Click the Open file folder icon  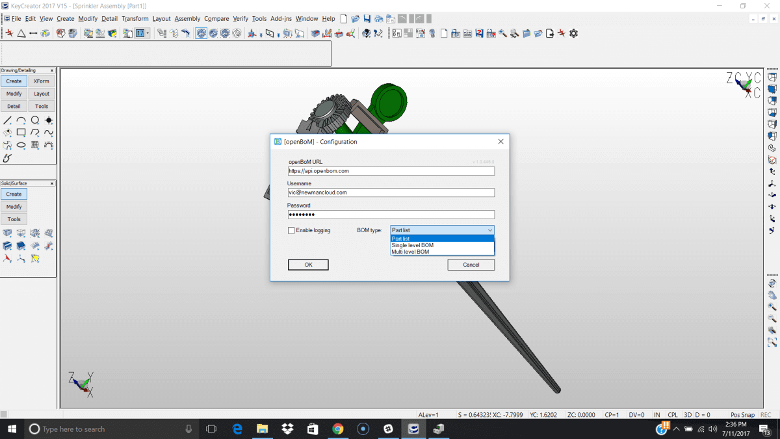(356, 19)
